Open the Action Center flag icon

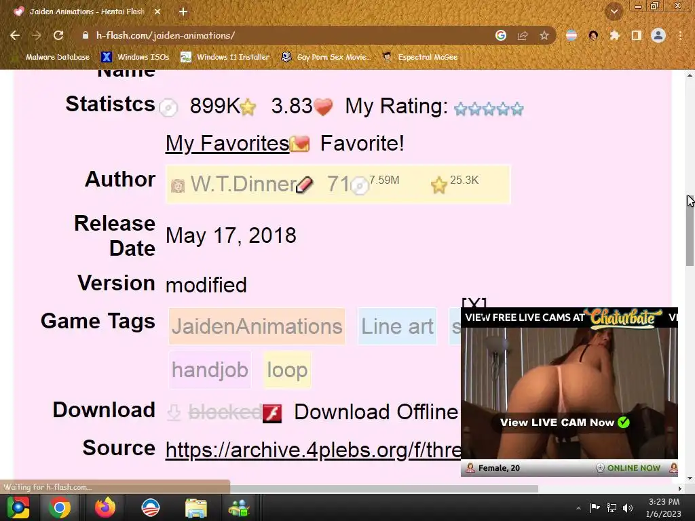pyautogui.click(x=595, y=507)
